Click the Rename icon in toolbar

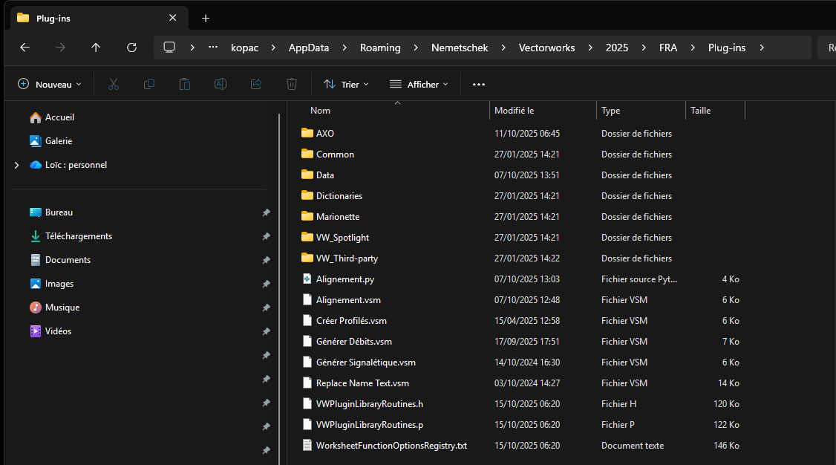[221, 84]
